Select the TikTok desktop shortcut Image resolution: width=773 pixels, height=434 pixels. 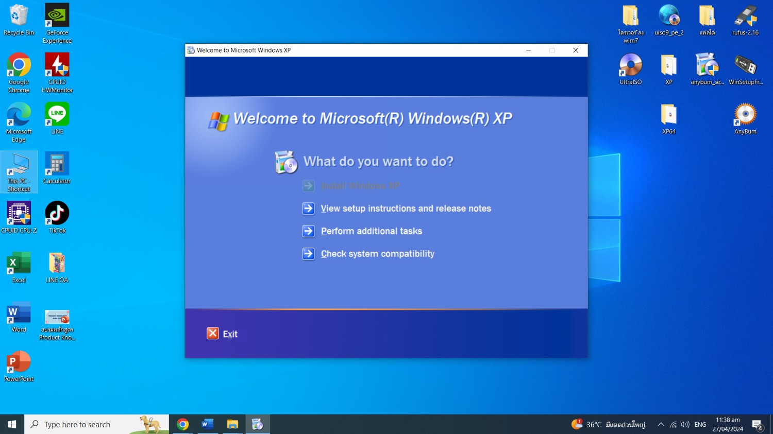pos(57,218)
